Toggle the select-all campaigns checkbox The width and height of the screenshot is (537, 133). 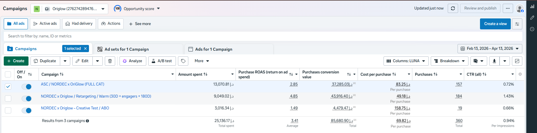tap(8, 75)
